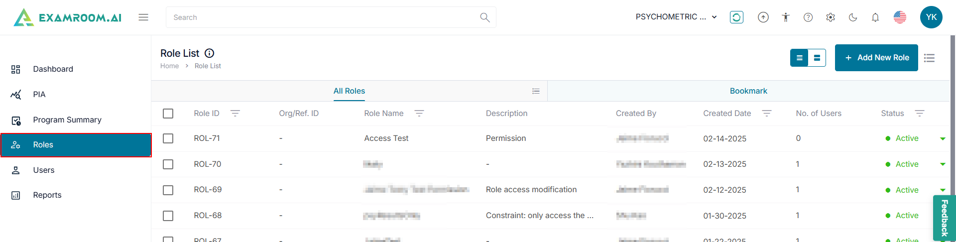This screenshot has height=242, width=956.
Task: Click the refresh sync icon in header
Action: 736,17
